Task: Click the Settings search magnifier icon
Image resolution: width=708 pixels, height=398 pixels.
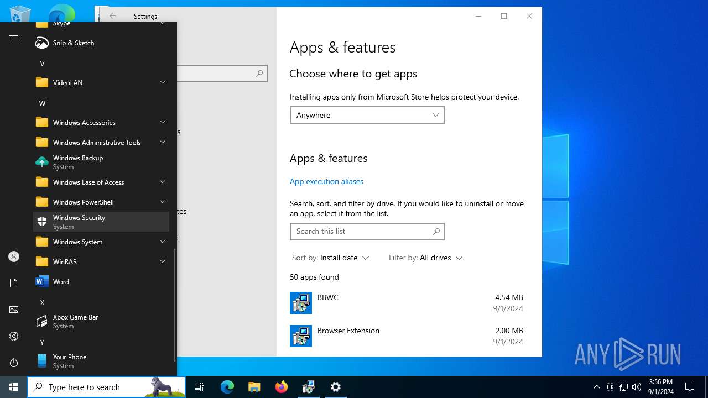Action: (259, 74)
